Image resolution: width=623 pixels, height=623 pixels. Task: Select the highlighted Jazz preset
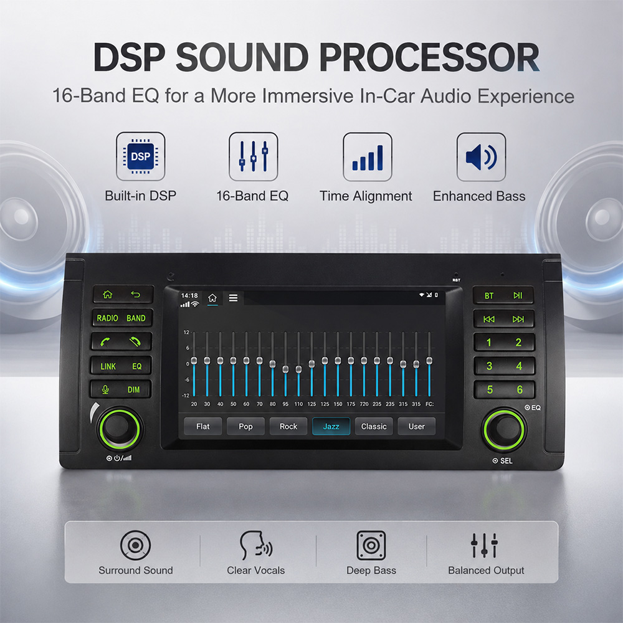click(331, 426)
